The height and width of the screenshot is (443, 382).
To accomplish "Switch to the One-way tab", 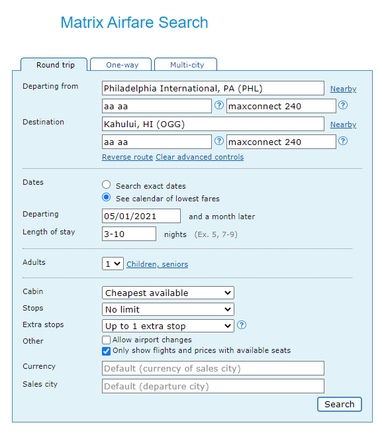I will tap(121, 65).
